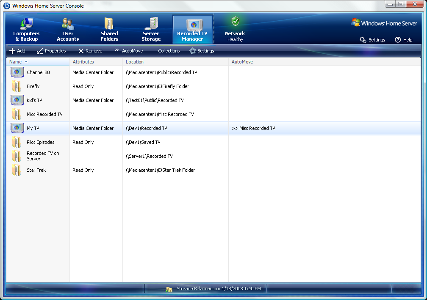Open the Computers & Backup tab

click(x=26, y=29)
